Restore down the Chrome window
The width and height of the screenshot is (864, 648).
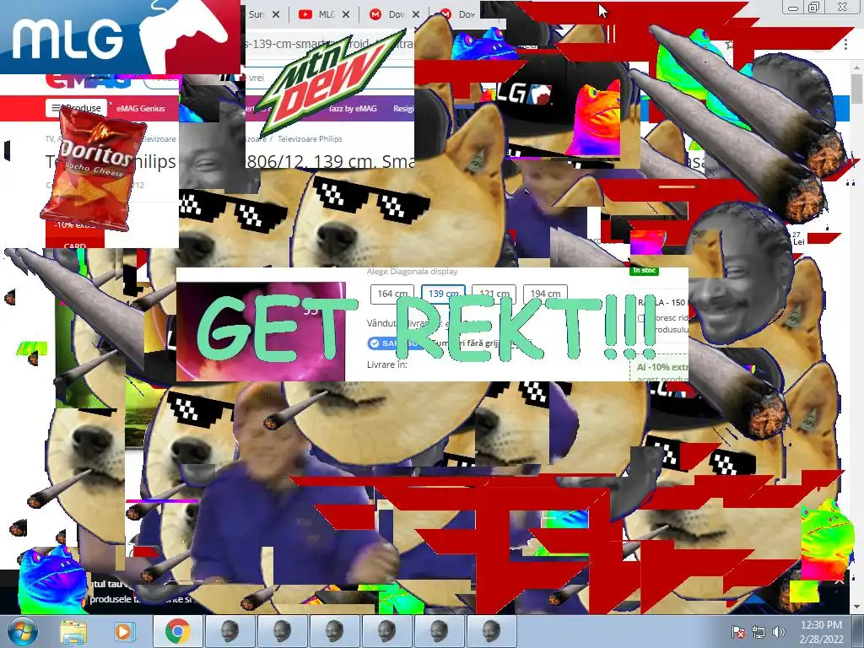813,7
